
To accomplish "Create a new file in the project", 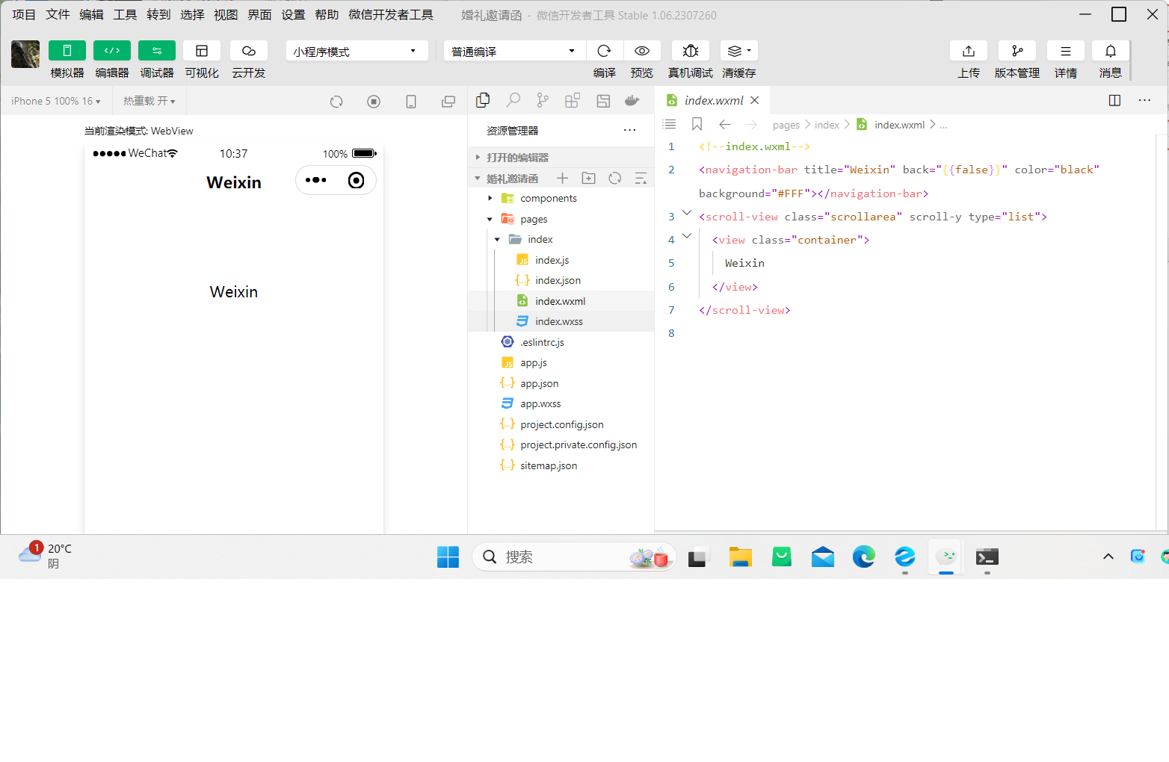I will (563, 178).
